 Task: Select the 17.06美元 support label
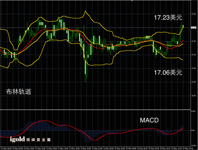168,72
